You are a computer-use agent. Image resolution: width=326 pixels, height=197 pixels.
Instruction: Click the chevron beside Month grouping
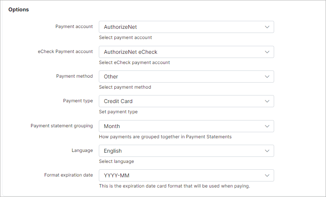pyautogui.click(x=267, y=126)
